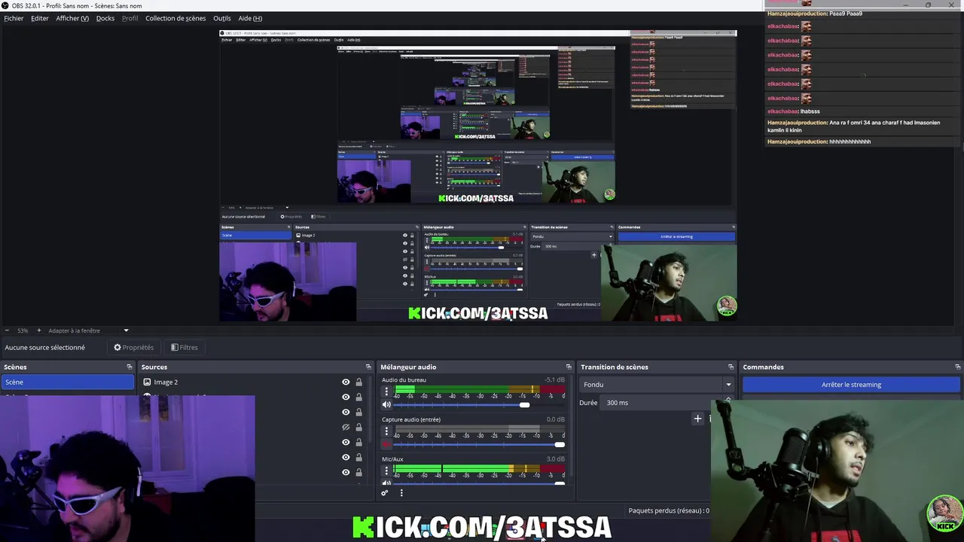Open the Outils menu

(222, 18)
